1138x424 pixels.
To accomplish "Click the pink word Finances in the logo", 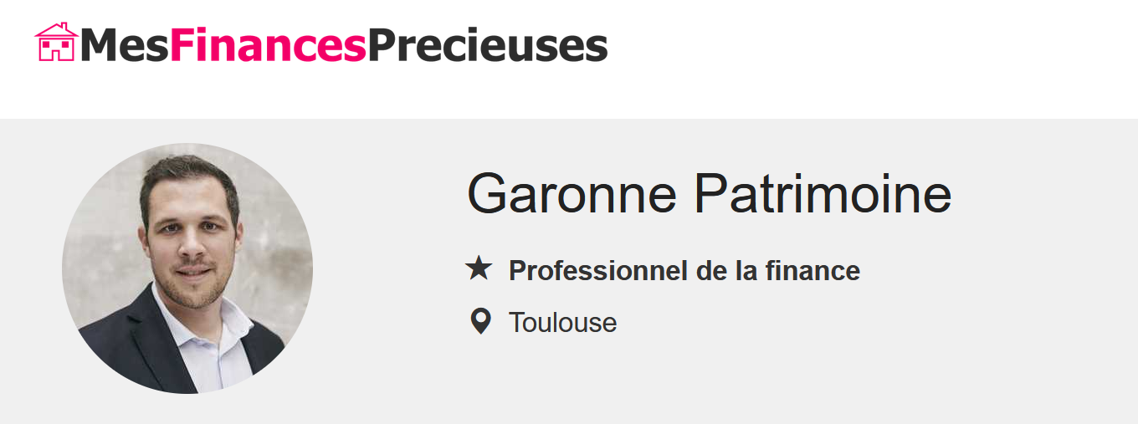I will [x=268, y=45].
